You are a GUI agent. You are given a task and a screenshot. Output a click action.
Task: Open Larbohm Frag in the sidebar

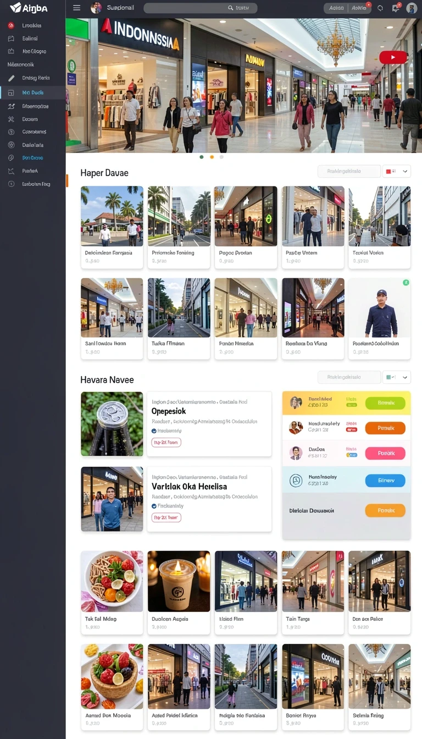coord(36,184)
